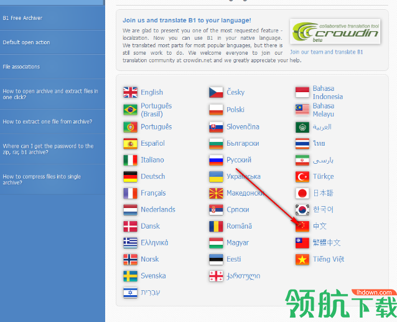Open 'How to open archive and extract files' topic

[52, 94]
